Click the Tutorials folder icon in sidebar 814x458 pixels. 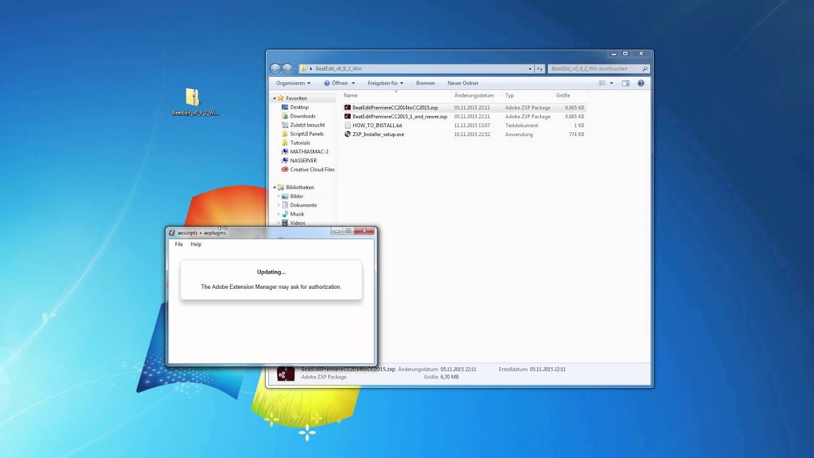[x=285, y=143]
